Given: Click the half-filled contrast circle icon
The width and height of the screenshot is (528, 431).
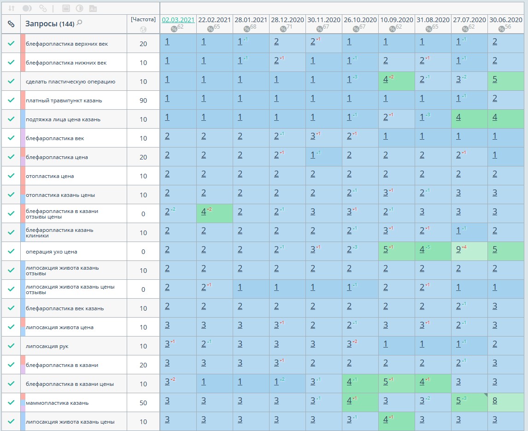Looking at the screenshot, I should [x=79, y=8].
